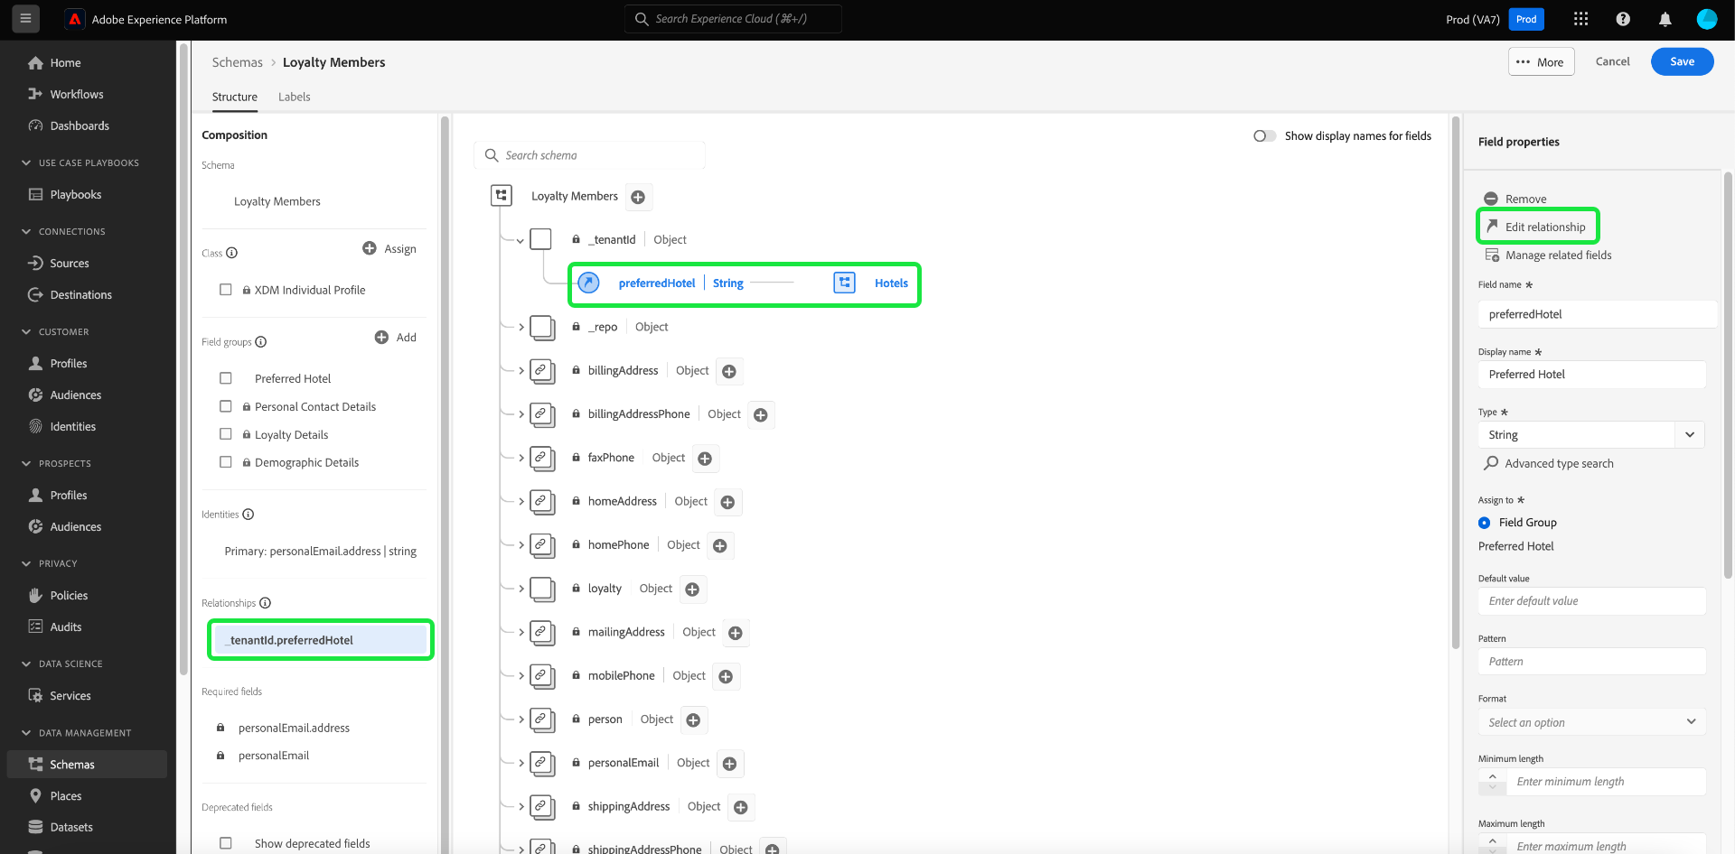1735x854 pixels.
Task: Collapse the Data Management sidebar section
Action: [x=26, y=733]
